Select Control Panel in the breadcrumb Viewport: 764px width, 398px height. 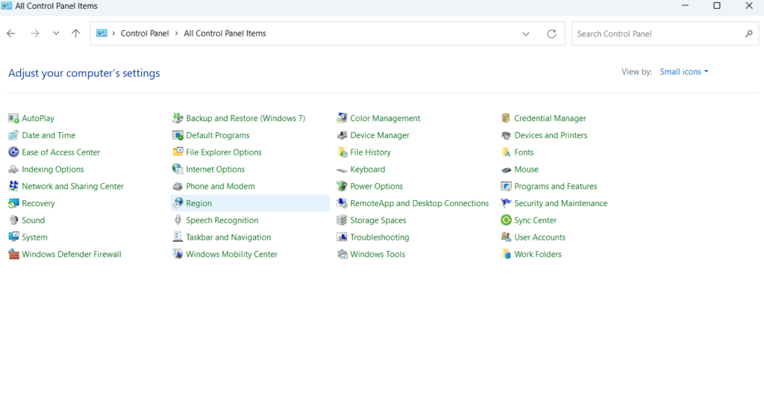click(145, 33)
